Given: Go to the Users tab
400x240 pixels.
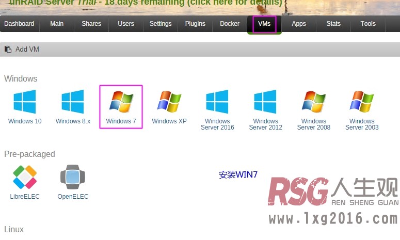Looking at the screenshot, I should pyautogui.click(x=126, y=24).
